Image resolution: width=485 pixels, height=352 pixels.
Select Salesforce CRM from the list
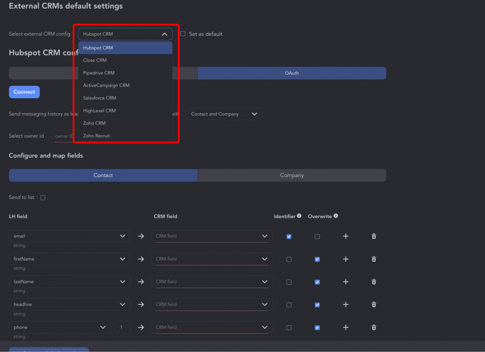(x=99, y=98)
